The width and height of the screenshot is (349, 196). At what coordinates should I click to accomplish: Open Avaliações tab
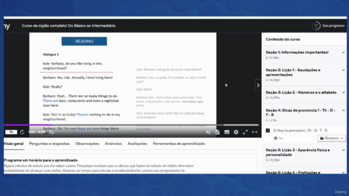click(137, 144)
